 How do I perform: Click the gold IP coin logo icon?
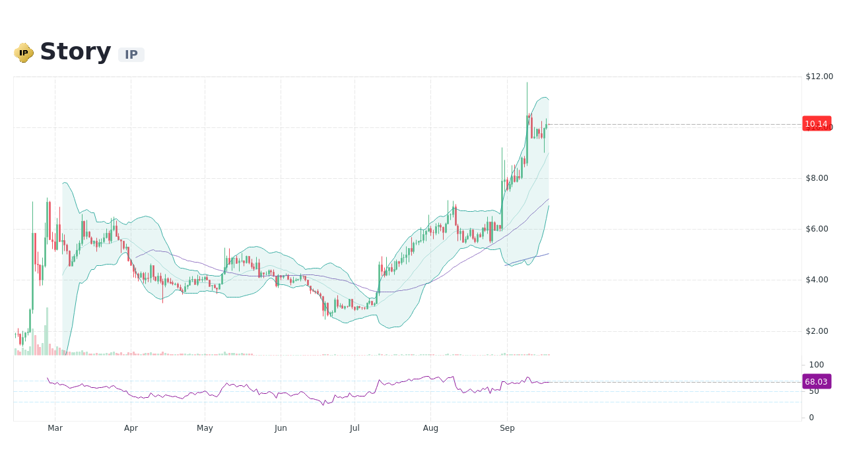pyautogui.click(x=23, y=52)
